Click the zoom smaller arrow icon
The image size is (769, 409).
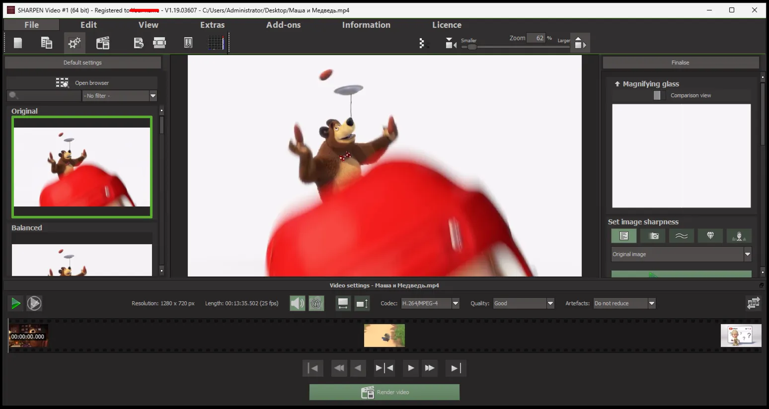tap(451, 43)
